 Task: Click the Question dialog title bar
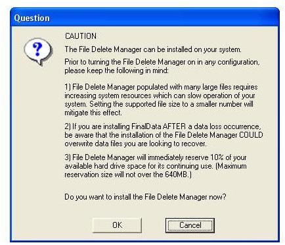point(144,18)
